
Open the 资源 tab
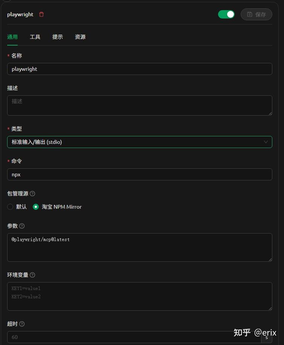point(80,37)
